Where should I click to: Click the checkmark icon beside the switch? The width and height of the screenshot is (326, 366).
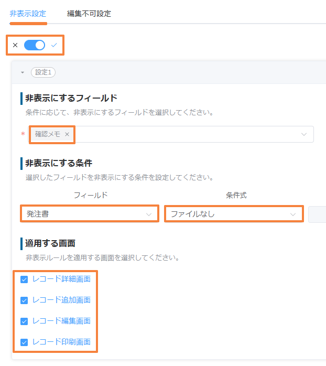54,45
